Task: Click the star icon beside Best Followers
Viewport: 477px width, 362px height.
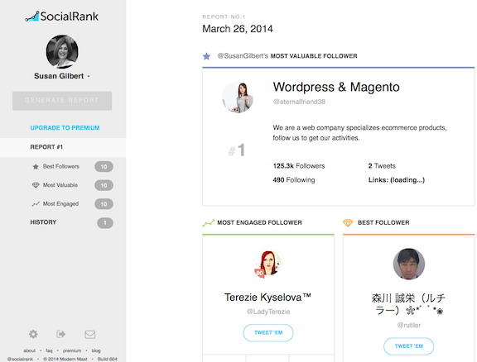Action: pos(36,166)
